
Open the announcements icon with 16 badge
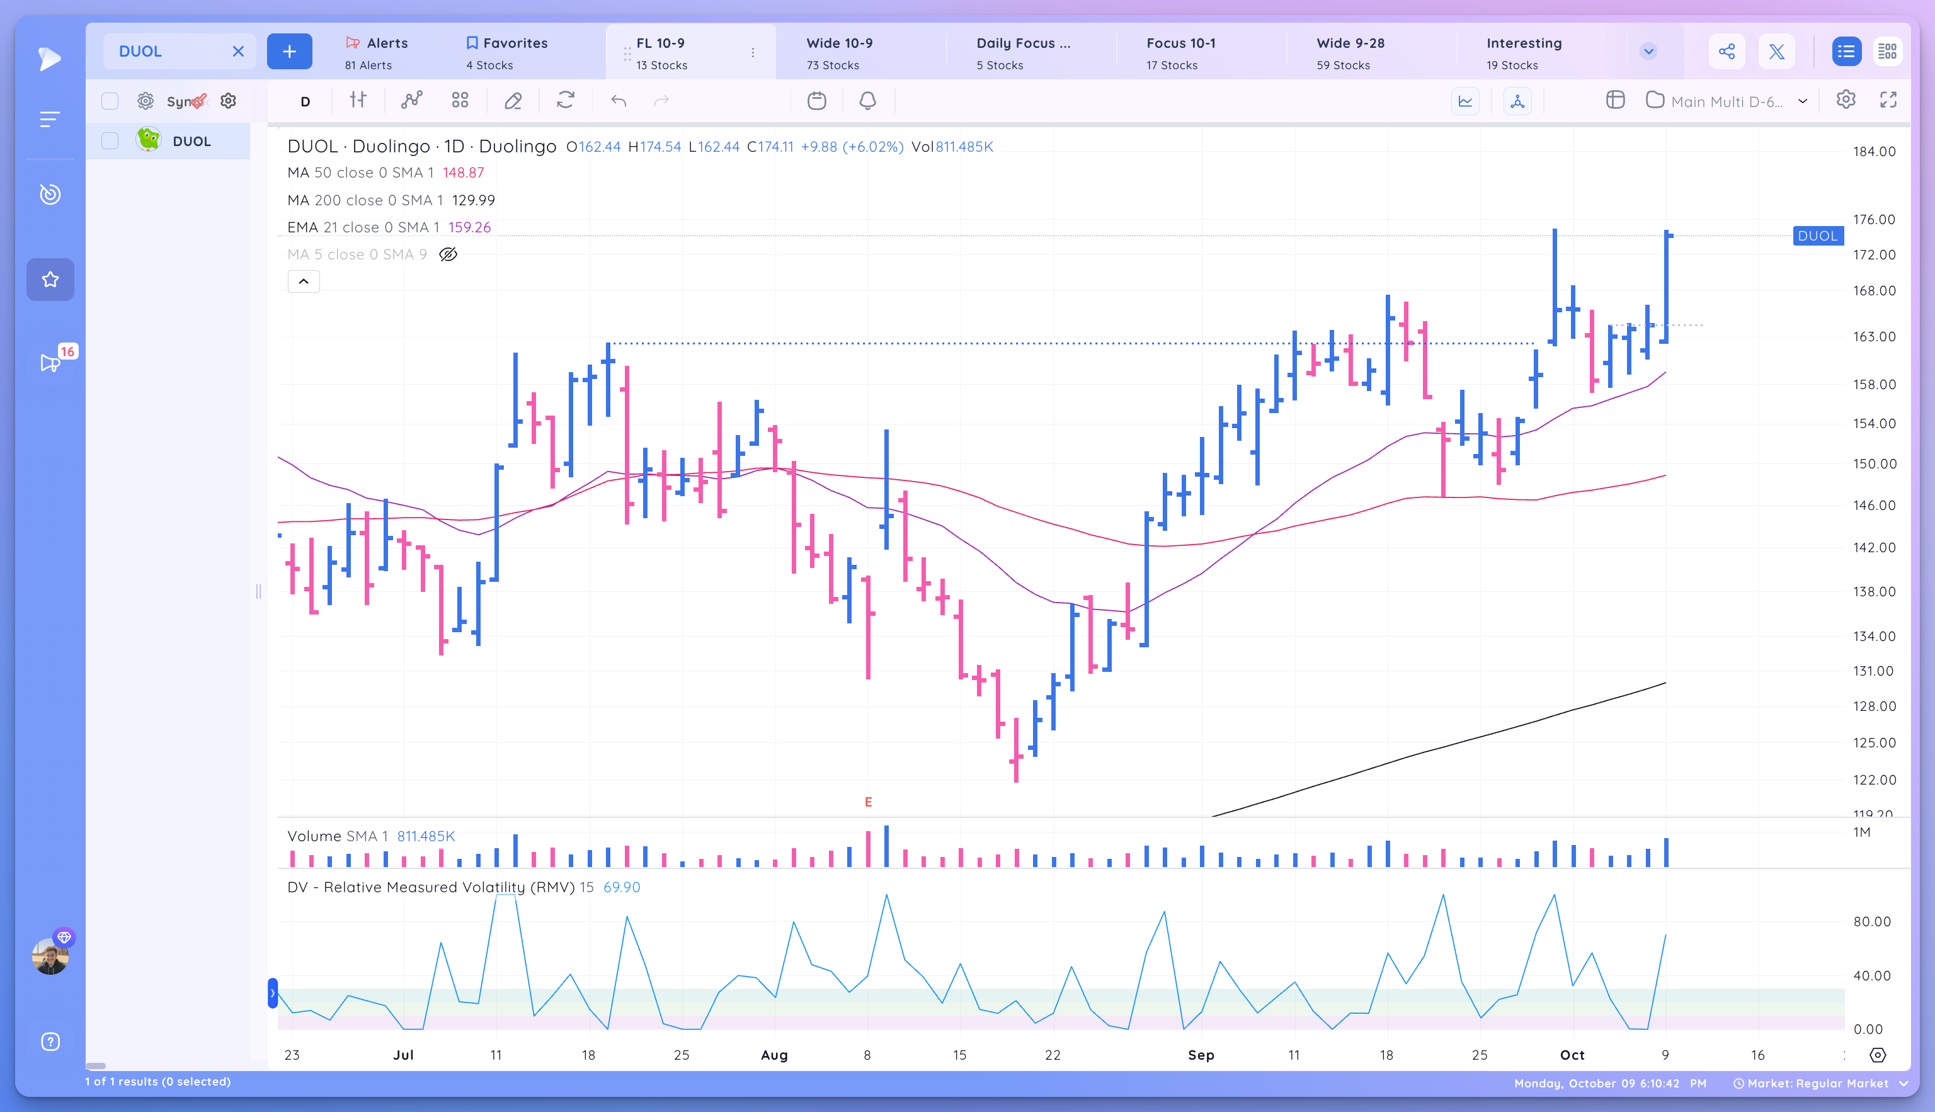click(x=50, y=363)
